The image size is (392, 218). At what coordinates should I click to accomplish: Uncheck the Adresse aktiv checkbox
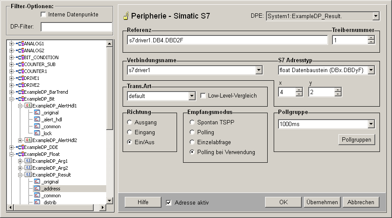(x=169, y=202)
